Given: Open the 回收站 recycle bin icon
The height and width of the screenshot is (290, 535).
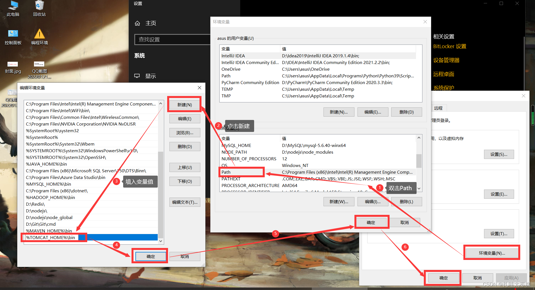Looking at the screenshot, I should point(39,8).
